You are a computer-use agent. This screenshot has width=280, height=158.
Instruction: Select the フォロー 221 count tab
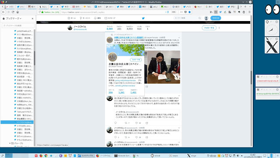coord(119,28)
